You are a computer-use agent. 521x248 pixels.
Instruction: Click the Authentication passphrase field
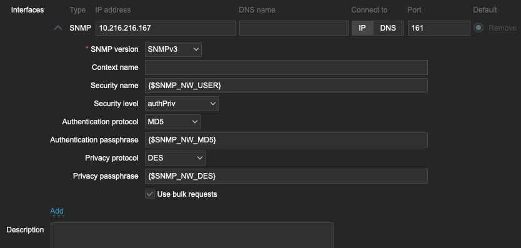pyautogui.click(x=286, y=140)
